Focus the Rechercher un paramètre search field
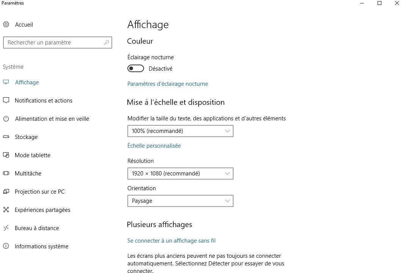The height and width of the screenshot is (273, 403). coord(53,43)
